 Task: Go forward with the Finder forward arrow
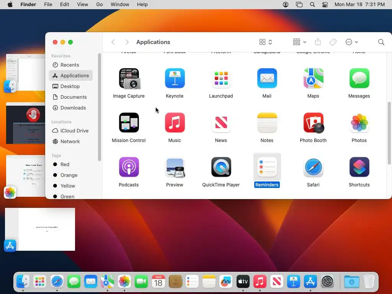(127, 42)
